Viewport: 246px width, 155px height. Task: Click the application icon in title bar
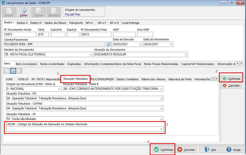3,3
